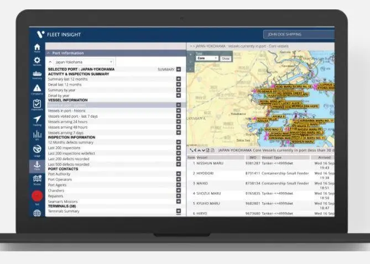Open the Inspections clipboard icon
Screen dimensions: 370x264
click(37, 105)
